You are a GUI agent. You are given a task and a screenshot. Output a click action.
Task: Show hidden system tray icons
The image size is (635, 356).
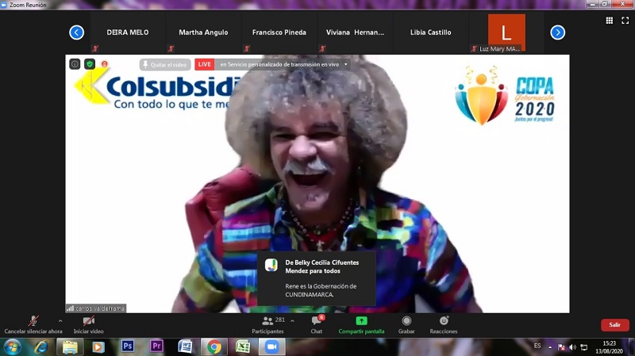click(x=550, y=347)
